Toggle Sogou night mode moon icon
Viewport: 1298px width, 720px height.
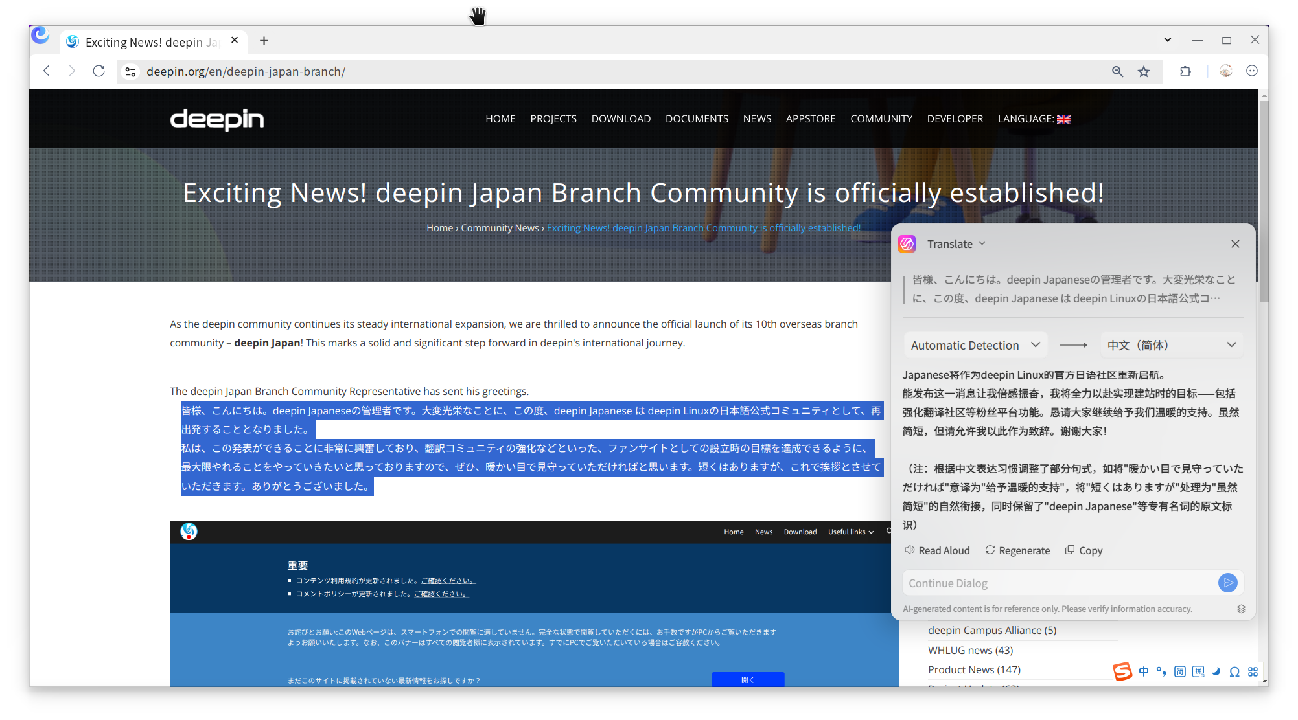(x=1216, y=671)
